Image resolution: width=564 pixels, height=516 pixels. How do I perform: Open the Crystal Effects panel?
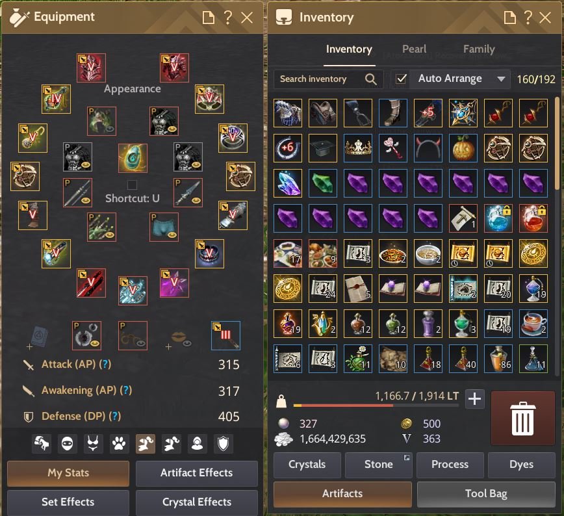[x=197, y=502]
